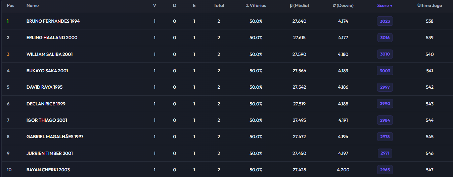Open the 3023 score badge
Screen dimensions: 453x177
[x=385, y=21]
